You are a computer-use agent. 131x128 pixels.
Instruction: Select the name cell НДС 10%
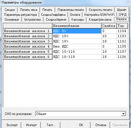77,36
